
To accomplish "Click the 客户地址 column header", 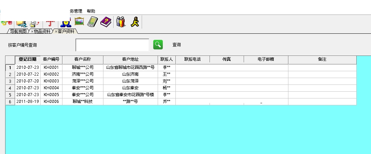I will point(130,59).
